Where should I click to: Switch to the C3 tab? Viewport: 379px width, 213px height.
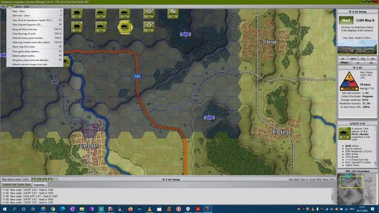click(358, 63)
